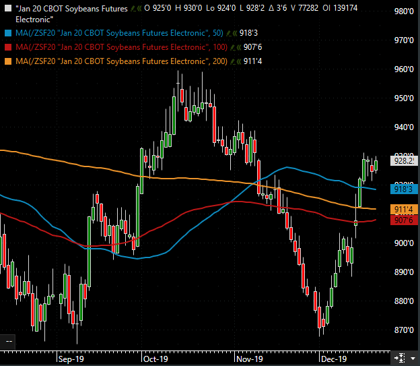420x366 pixels.
Task: Click pencil edit icon on MA 50 legend
Action: coord(228,33)
